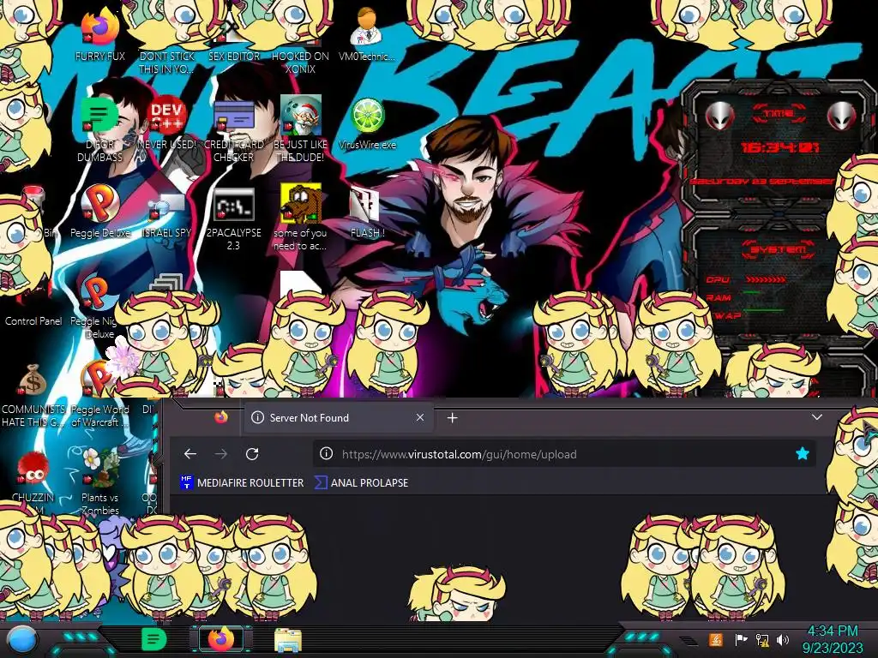Click the red time display in the gadget
Image resolution: width=878 pixels, height=658 pixels.
tap(779, 147)
